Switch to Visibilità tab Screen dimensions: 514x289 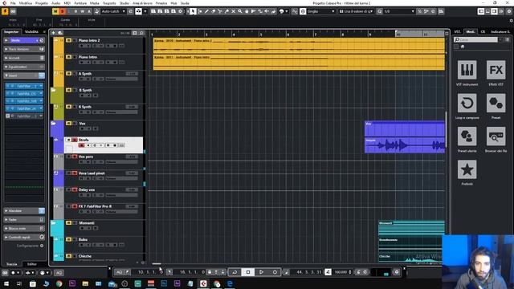pyautogui.click(x=32, y=32)
